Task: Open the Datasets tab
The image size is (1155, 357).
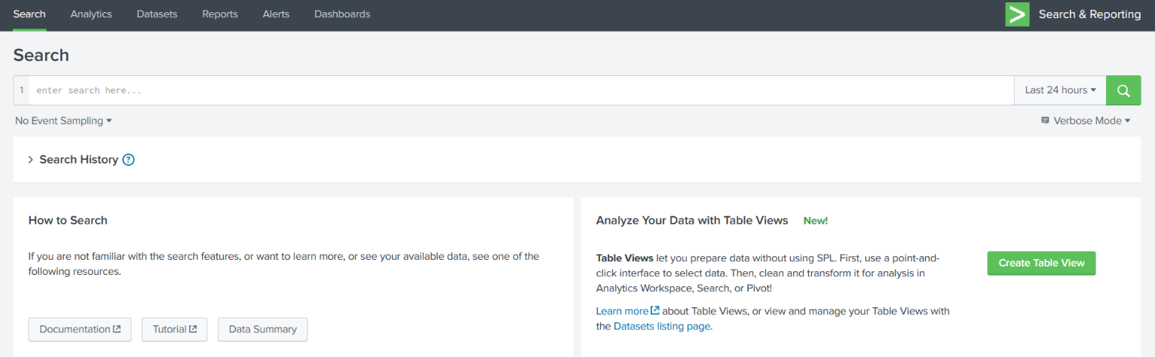Action: (157, 14)
